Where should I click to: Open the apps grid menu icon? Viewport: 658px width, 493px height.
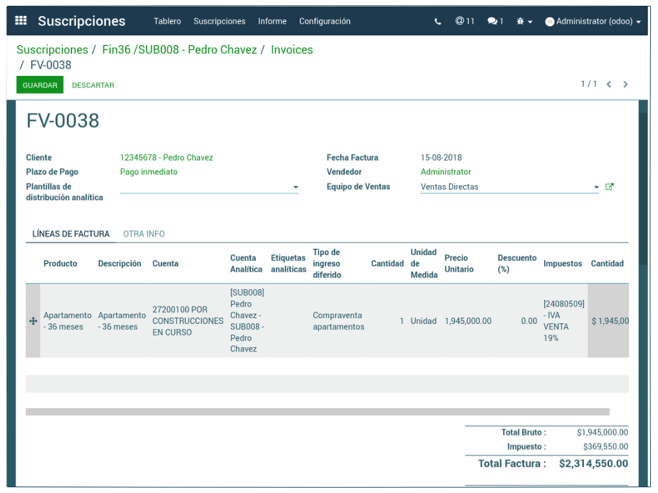(x=21, y=21)
